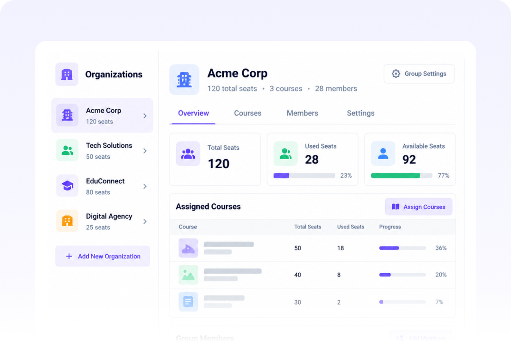This screenshot has width=511, height=342.
Task: Click the Assign Courses button
Action: tap(419, 207)
